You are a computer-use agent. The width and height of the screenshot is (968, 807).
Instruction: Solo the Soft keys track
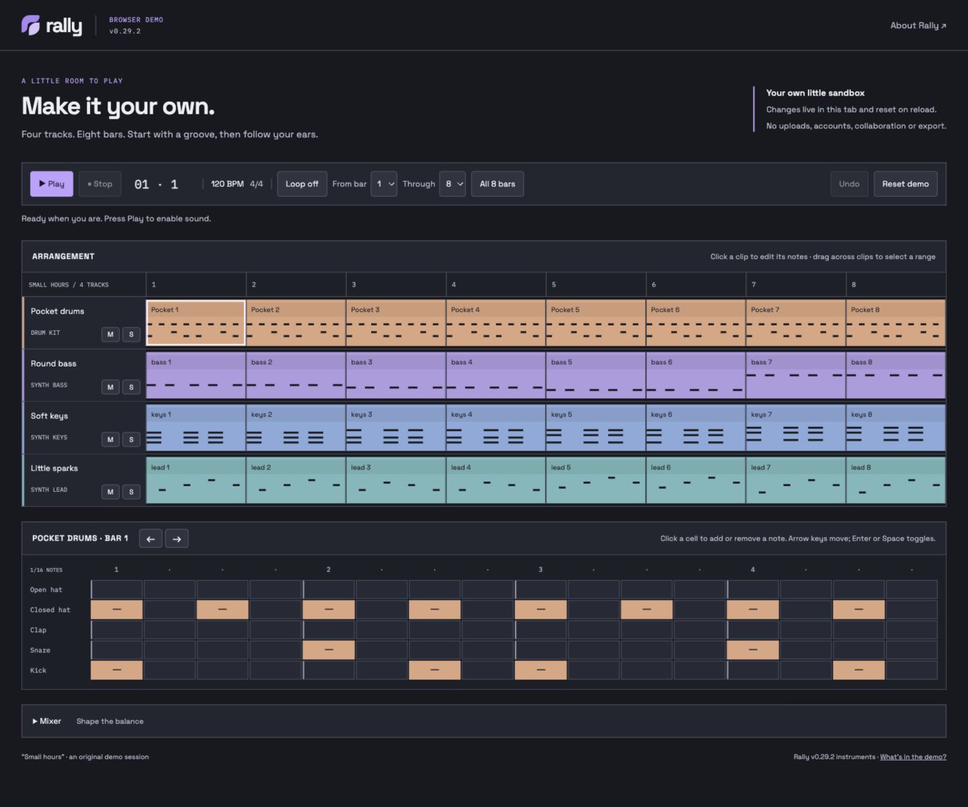point(131,439)
